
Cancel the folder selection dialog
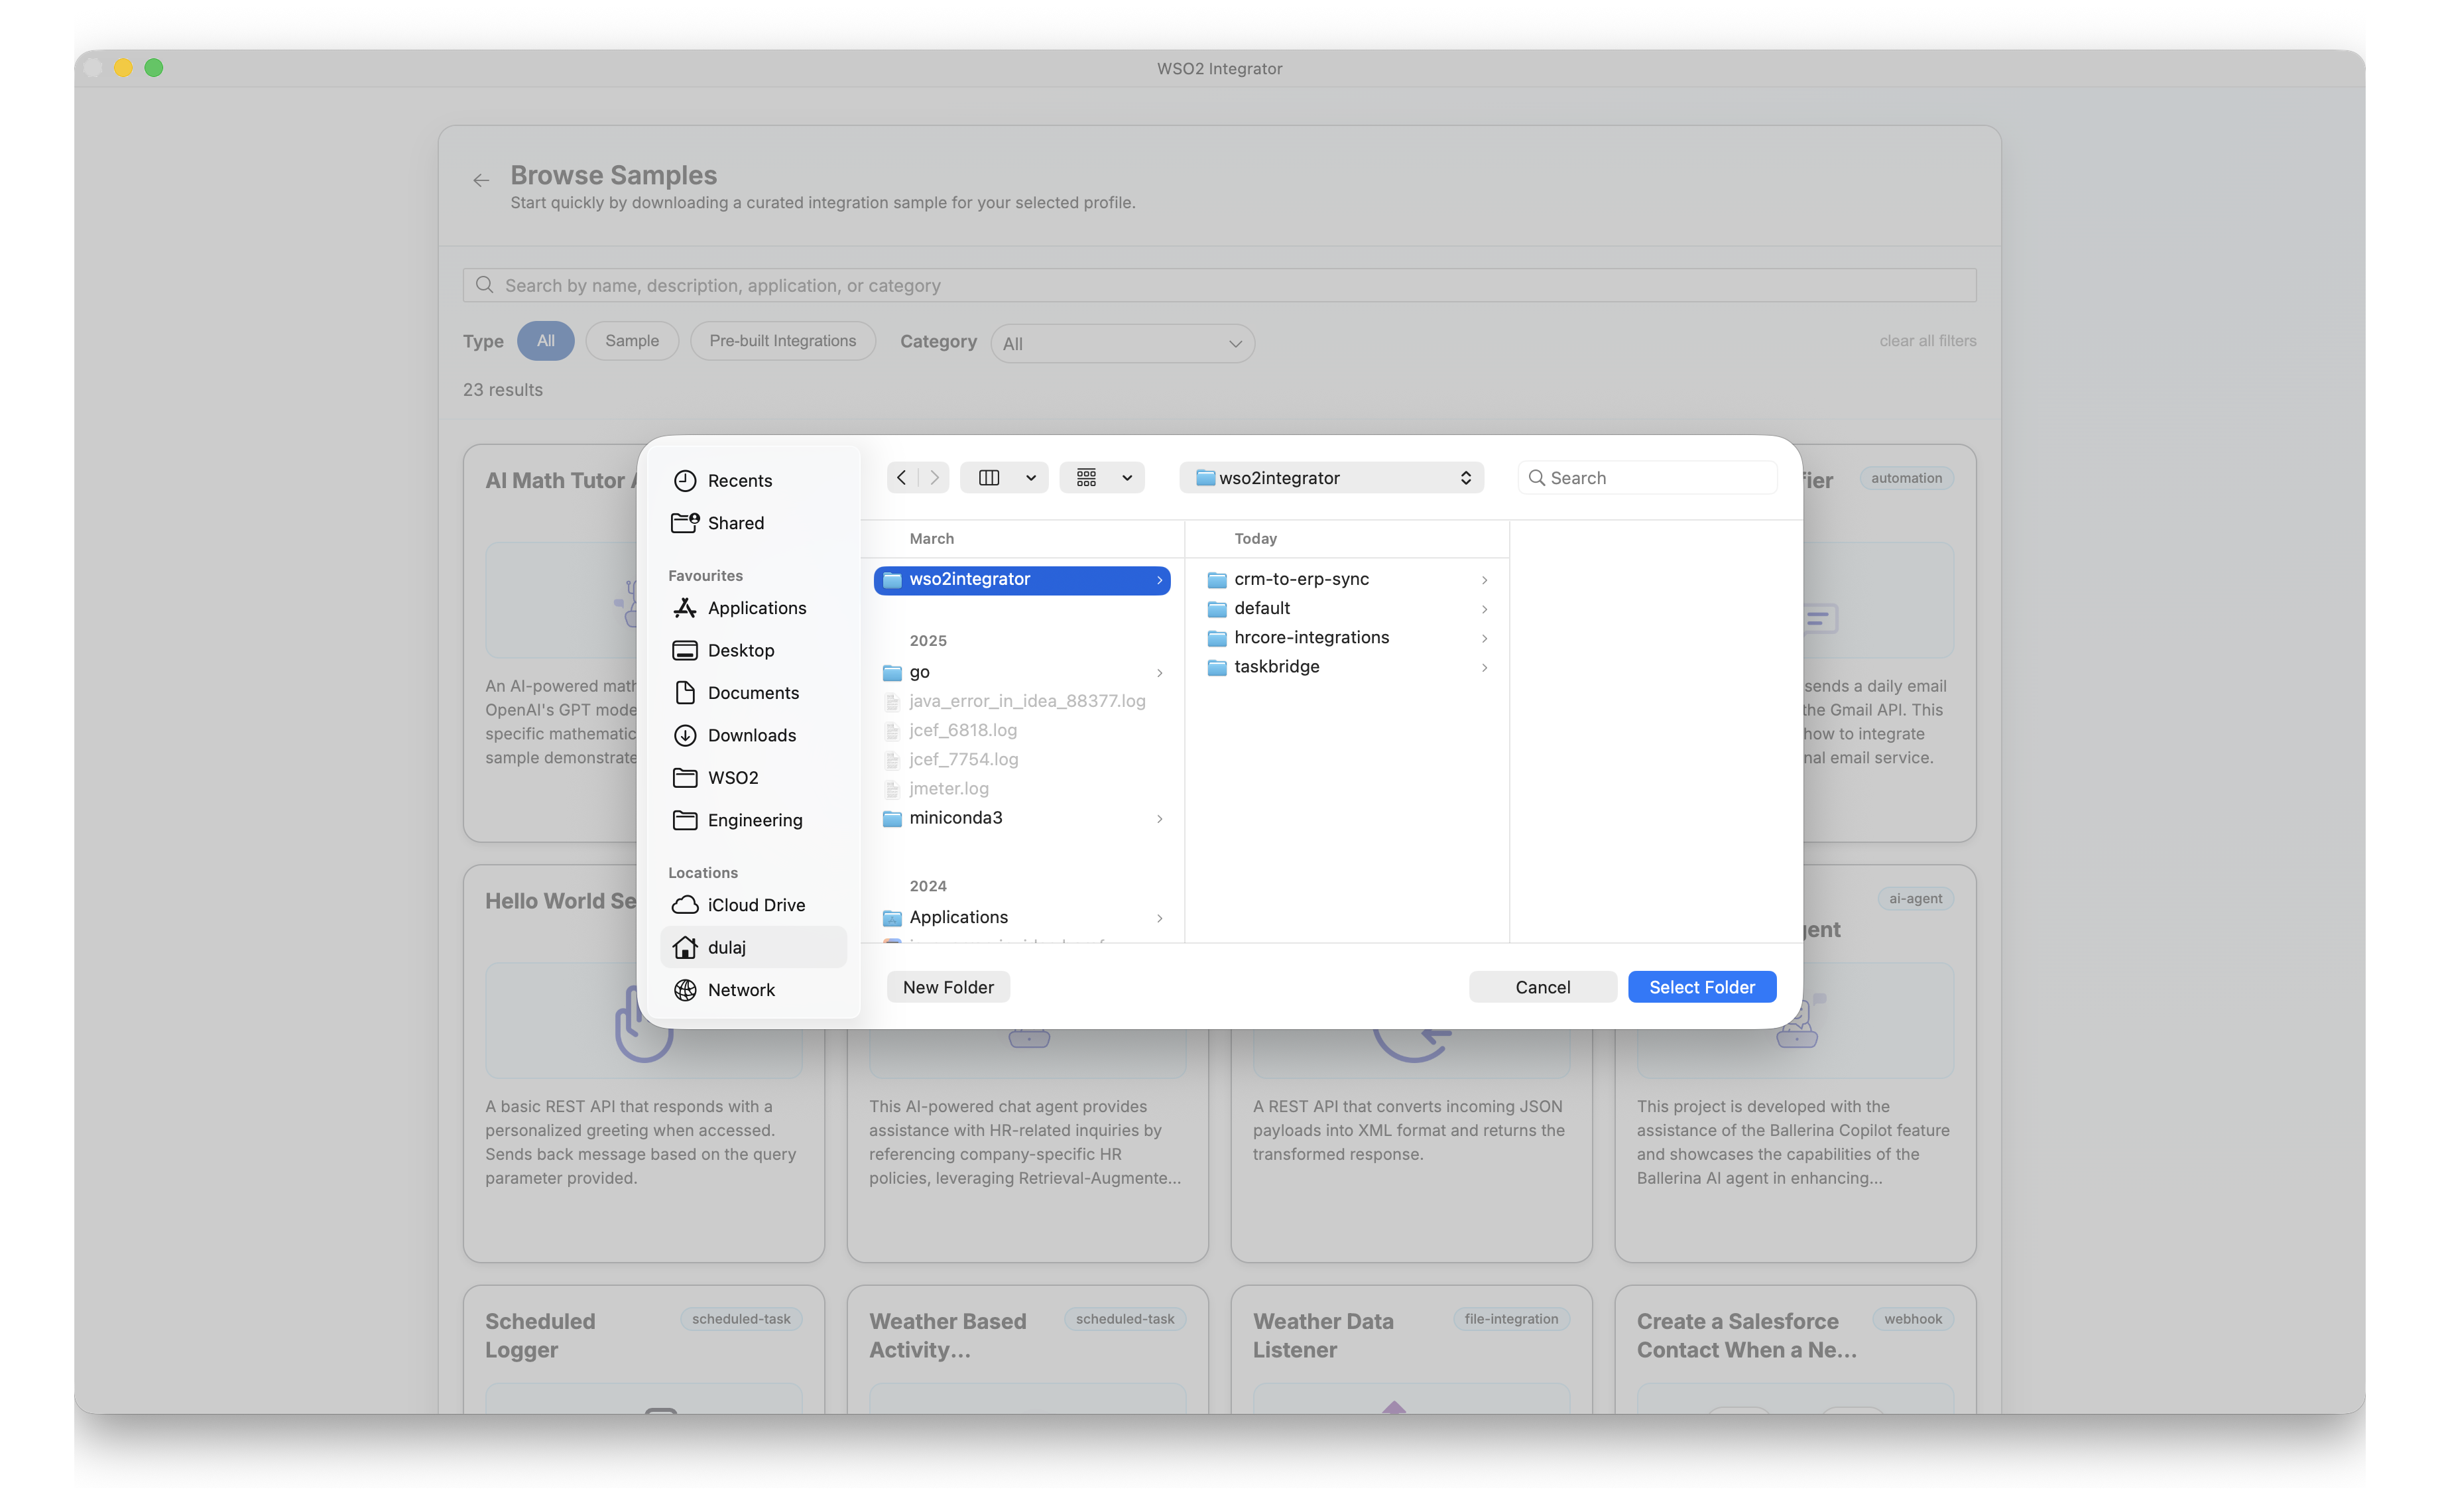(x=1542, y=987)
